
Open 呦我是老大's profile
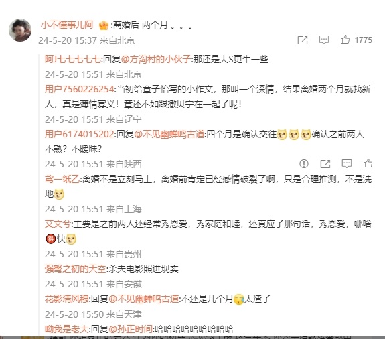coord(66,329)
